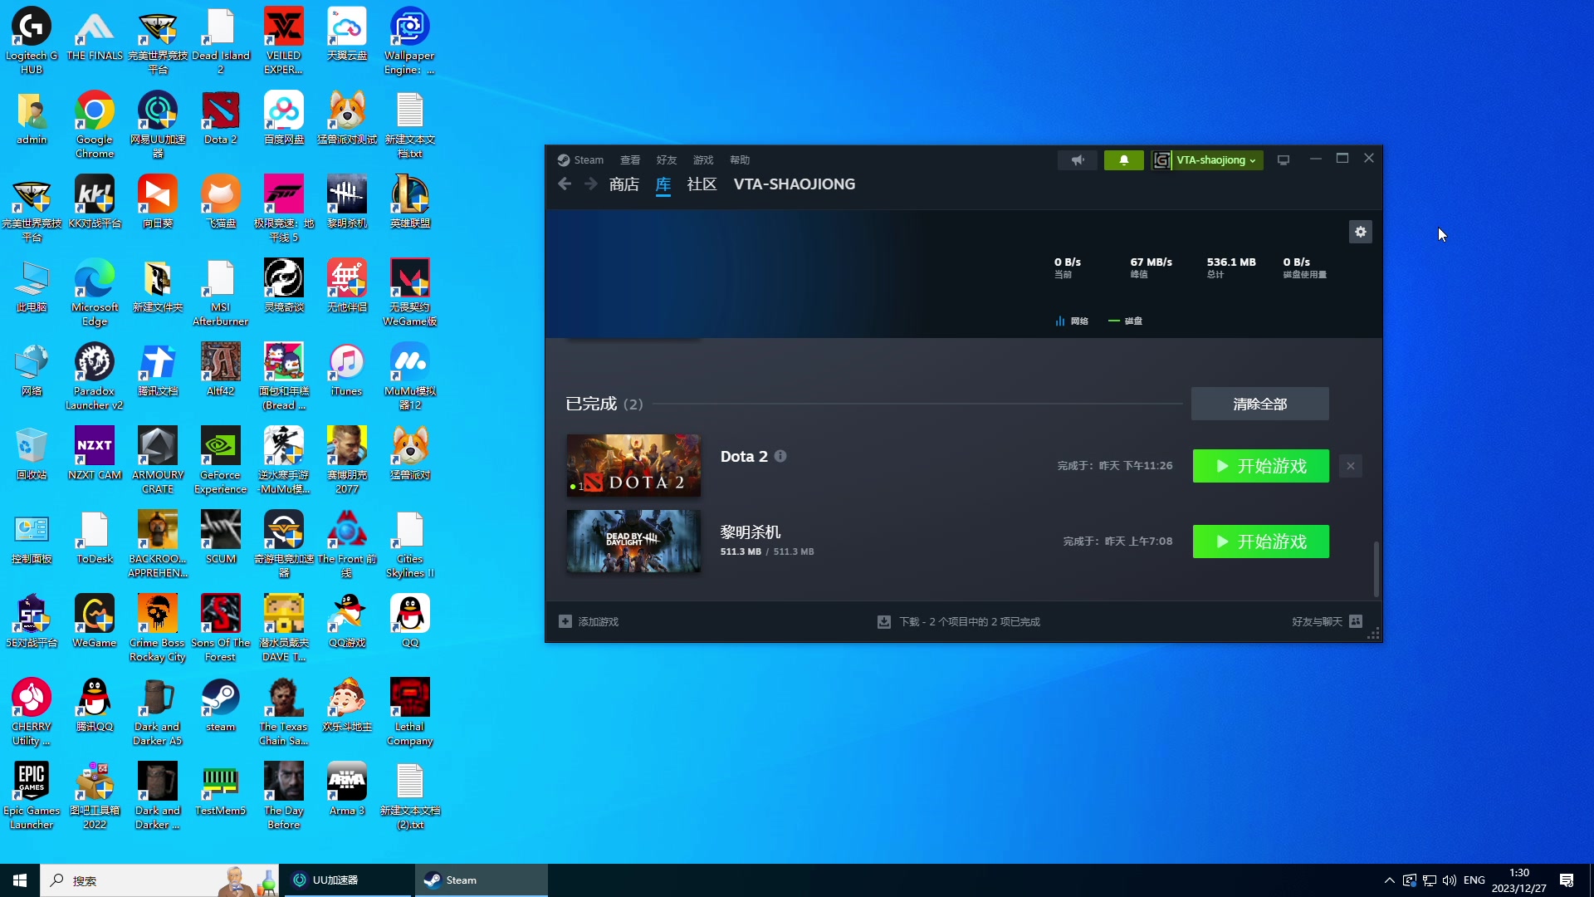Select Wallpaper Engine desktop icon
Viewport: 1594px width, 897px height.
click(410, 42)
